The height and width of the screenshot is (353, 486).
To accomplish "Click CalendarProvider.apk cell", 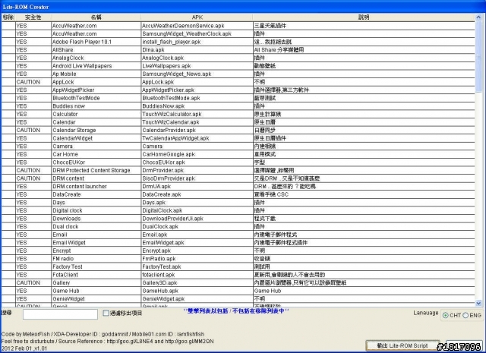I will (x=197, y=130).
